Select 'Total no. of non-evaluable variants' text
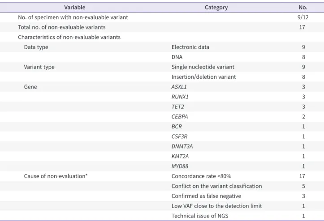 click(x=61, y=27)
